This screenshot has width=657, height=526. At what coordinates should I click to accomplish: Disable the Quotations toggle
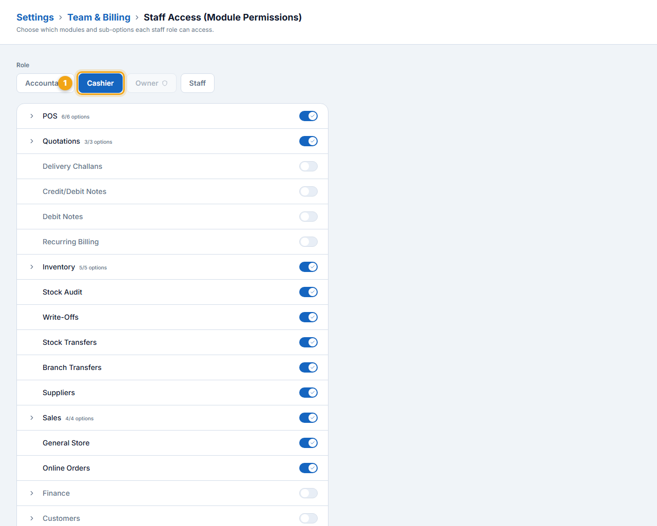pyautogui.click(x=308, y=141)
